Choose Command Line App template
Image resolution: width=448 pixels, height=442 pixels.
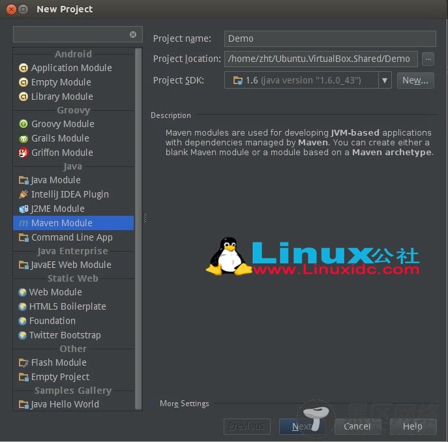click(73, 237)
